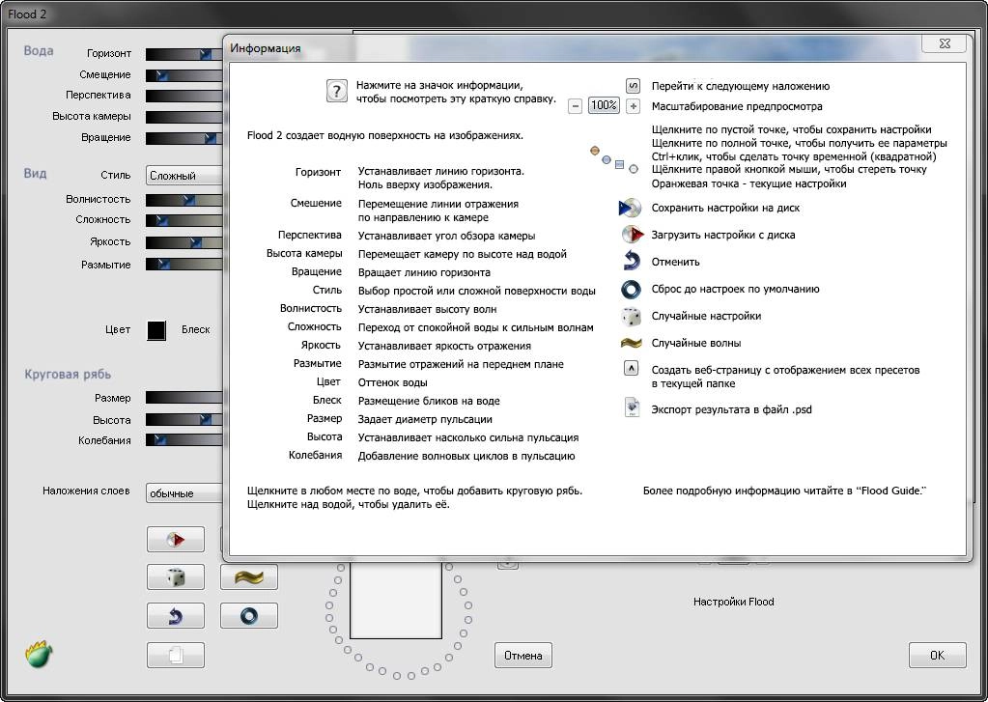Click the Настройки Flood text
Viewport: 988px width, 702px height.
tap(733, 602)
